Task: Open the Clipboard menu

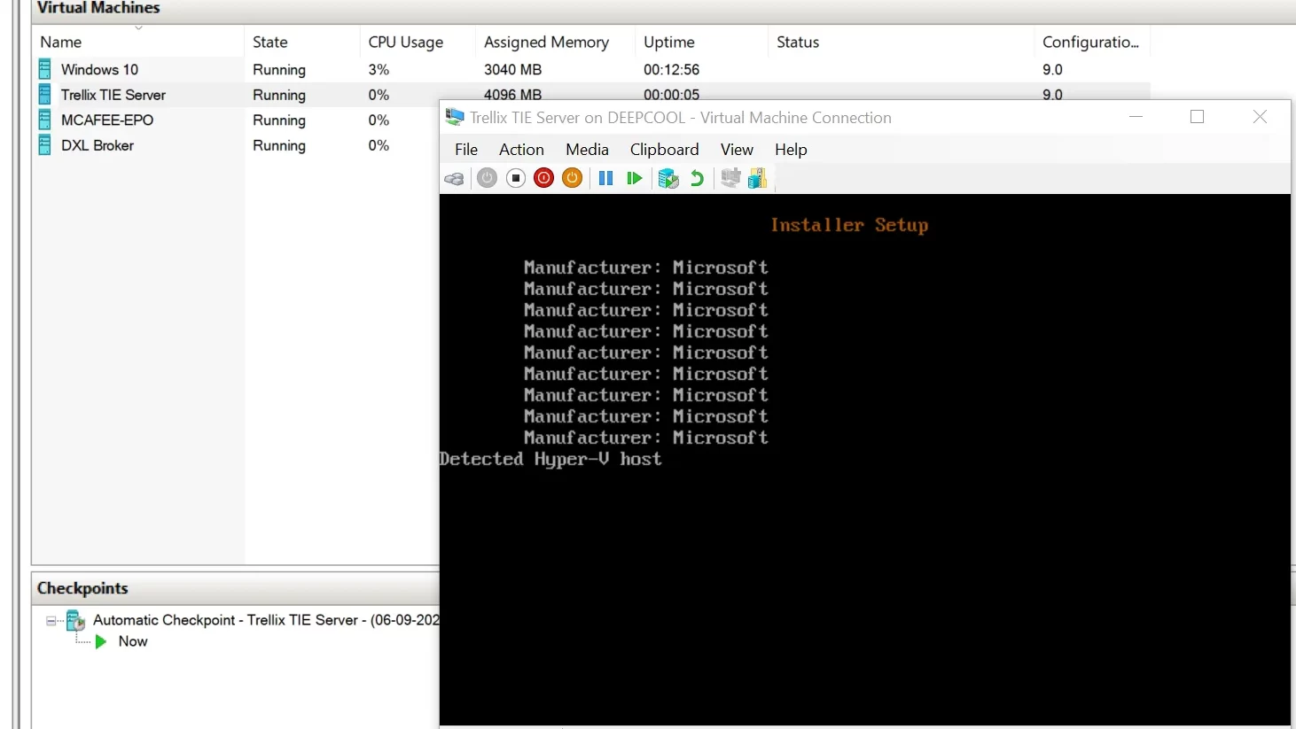Action: coord(664,150)
